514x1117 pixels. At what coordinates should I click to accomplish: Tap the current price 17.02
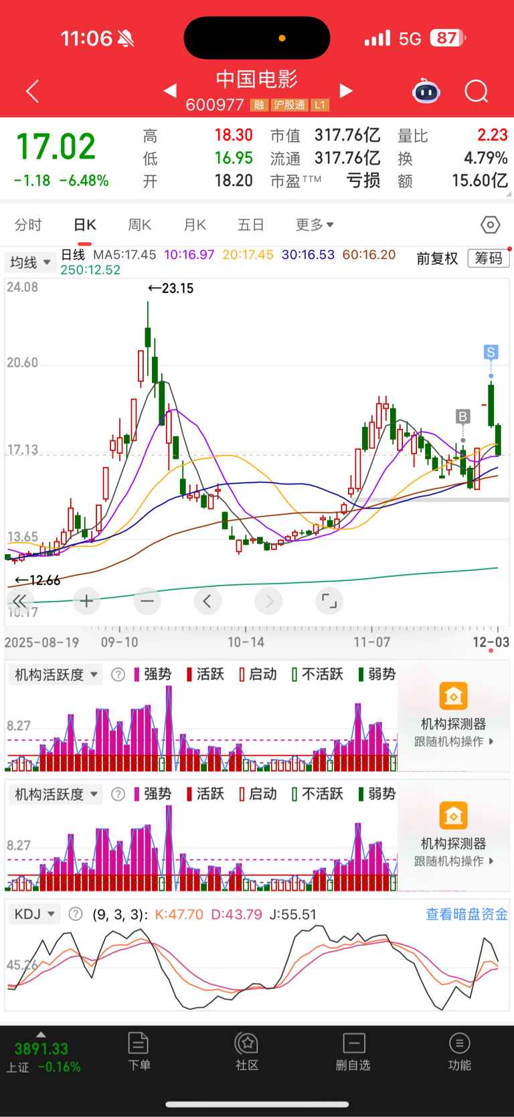(x=56, y=147)
